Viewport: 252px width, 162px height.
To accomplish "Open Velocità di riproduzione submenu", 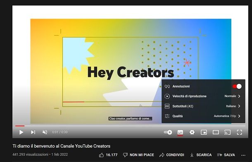I will click(203, 96).
